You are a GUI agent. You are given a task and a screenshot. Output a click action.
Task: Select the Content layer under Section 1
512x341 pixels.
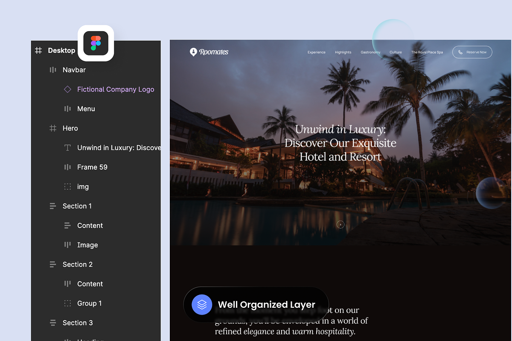click(90, 225)
